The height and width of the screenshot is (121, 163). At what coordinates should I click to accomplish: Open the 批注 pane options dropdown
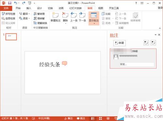pyautogui.click(x=156, y=35)
